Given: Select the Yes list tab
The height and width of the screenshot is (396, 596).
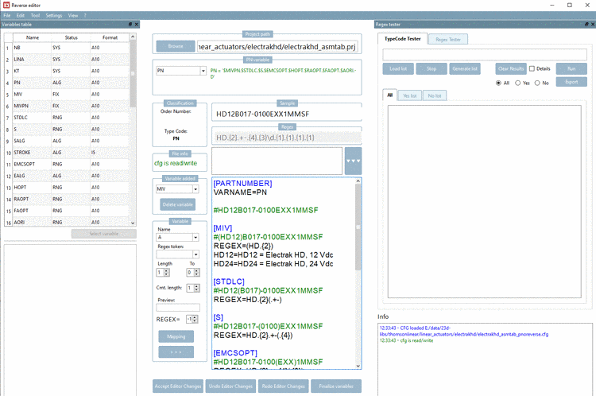Looking at the screenshot, I should [409, 95].
